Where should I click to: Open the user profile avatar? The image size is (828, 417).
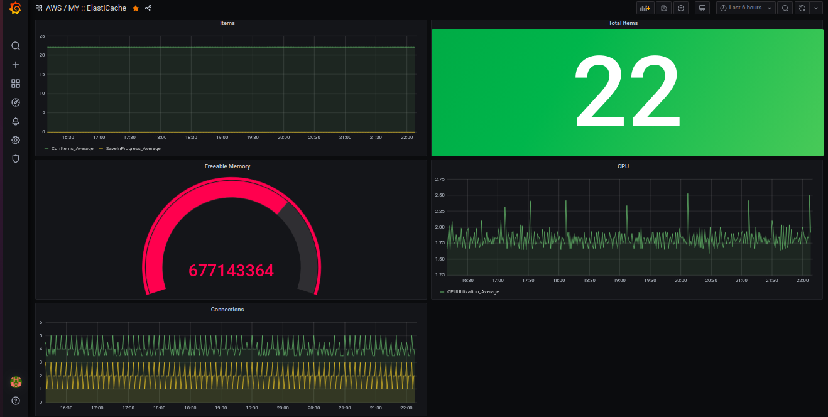coord(16,382)
